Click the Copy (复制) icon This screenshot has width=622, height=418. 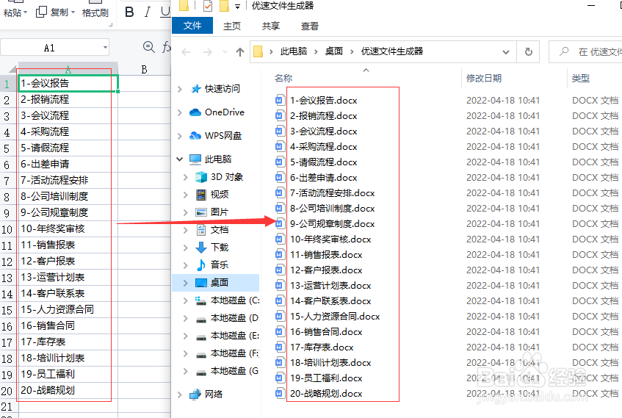pos(41,12)
